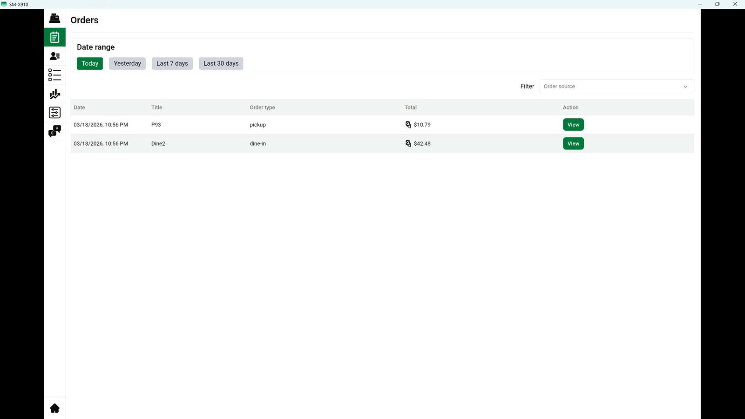Expand the Order source chevron arrow
This screenshot has height=419, width=745.
[685, 87]
